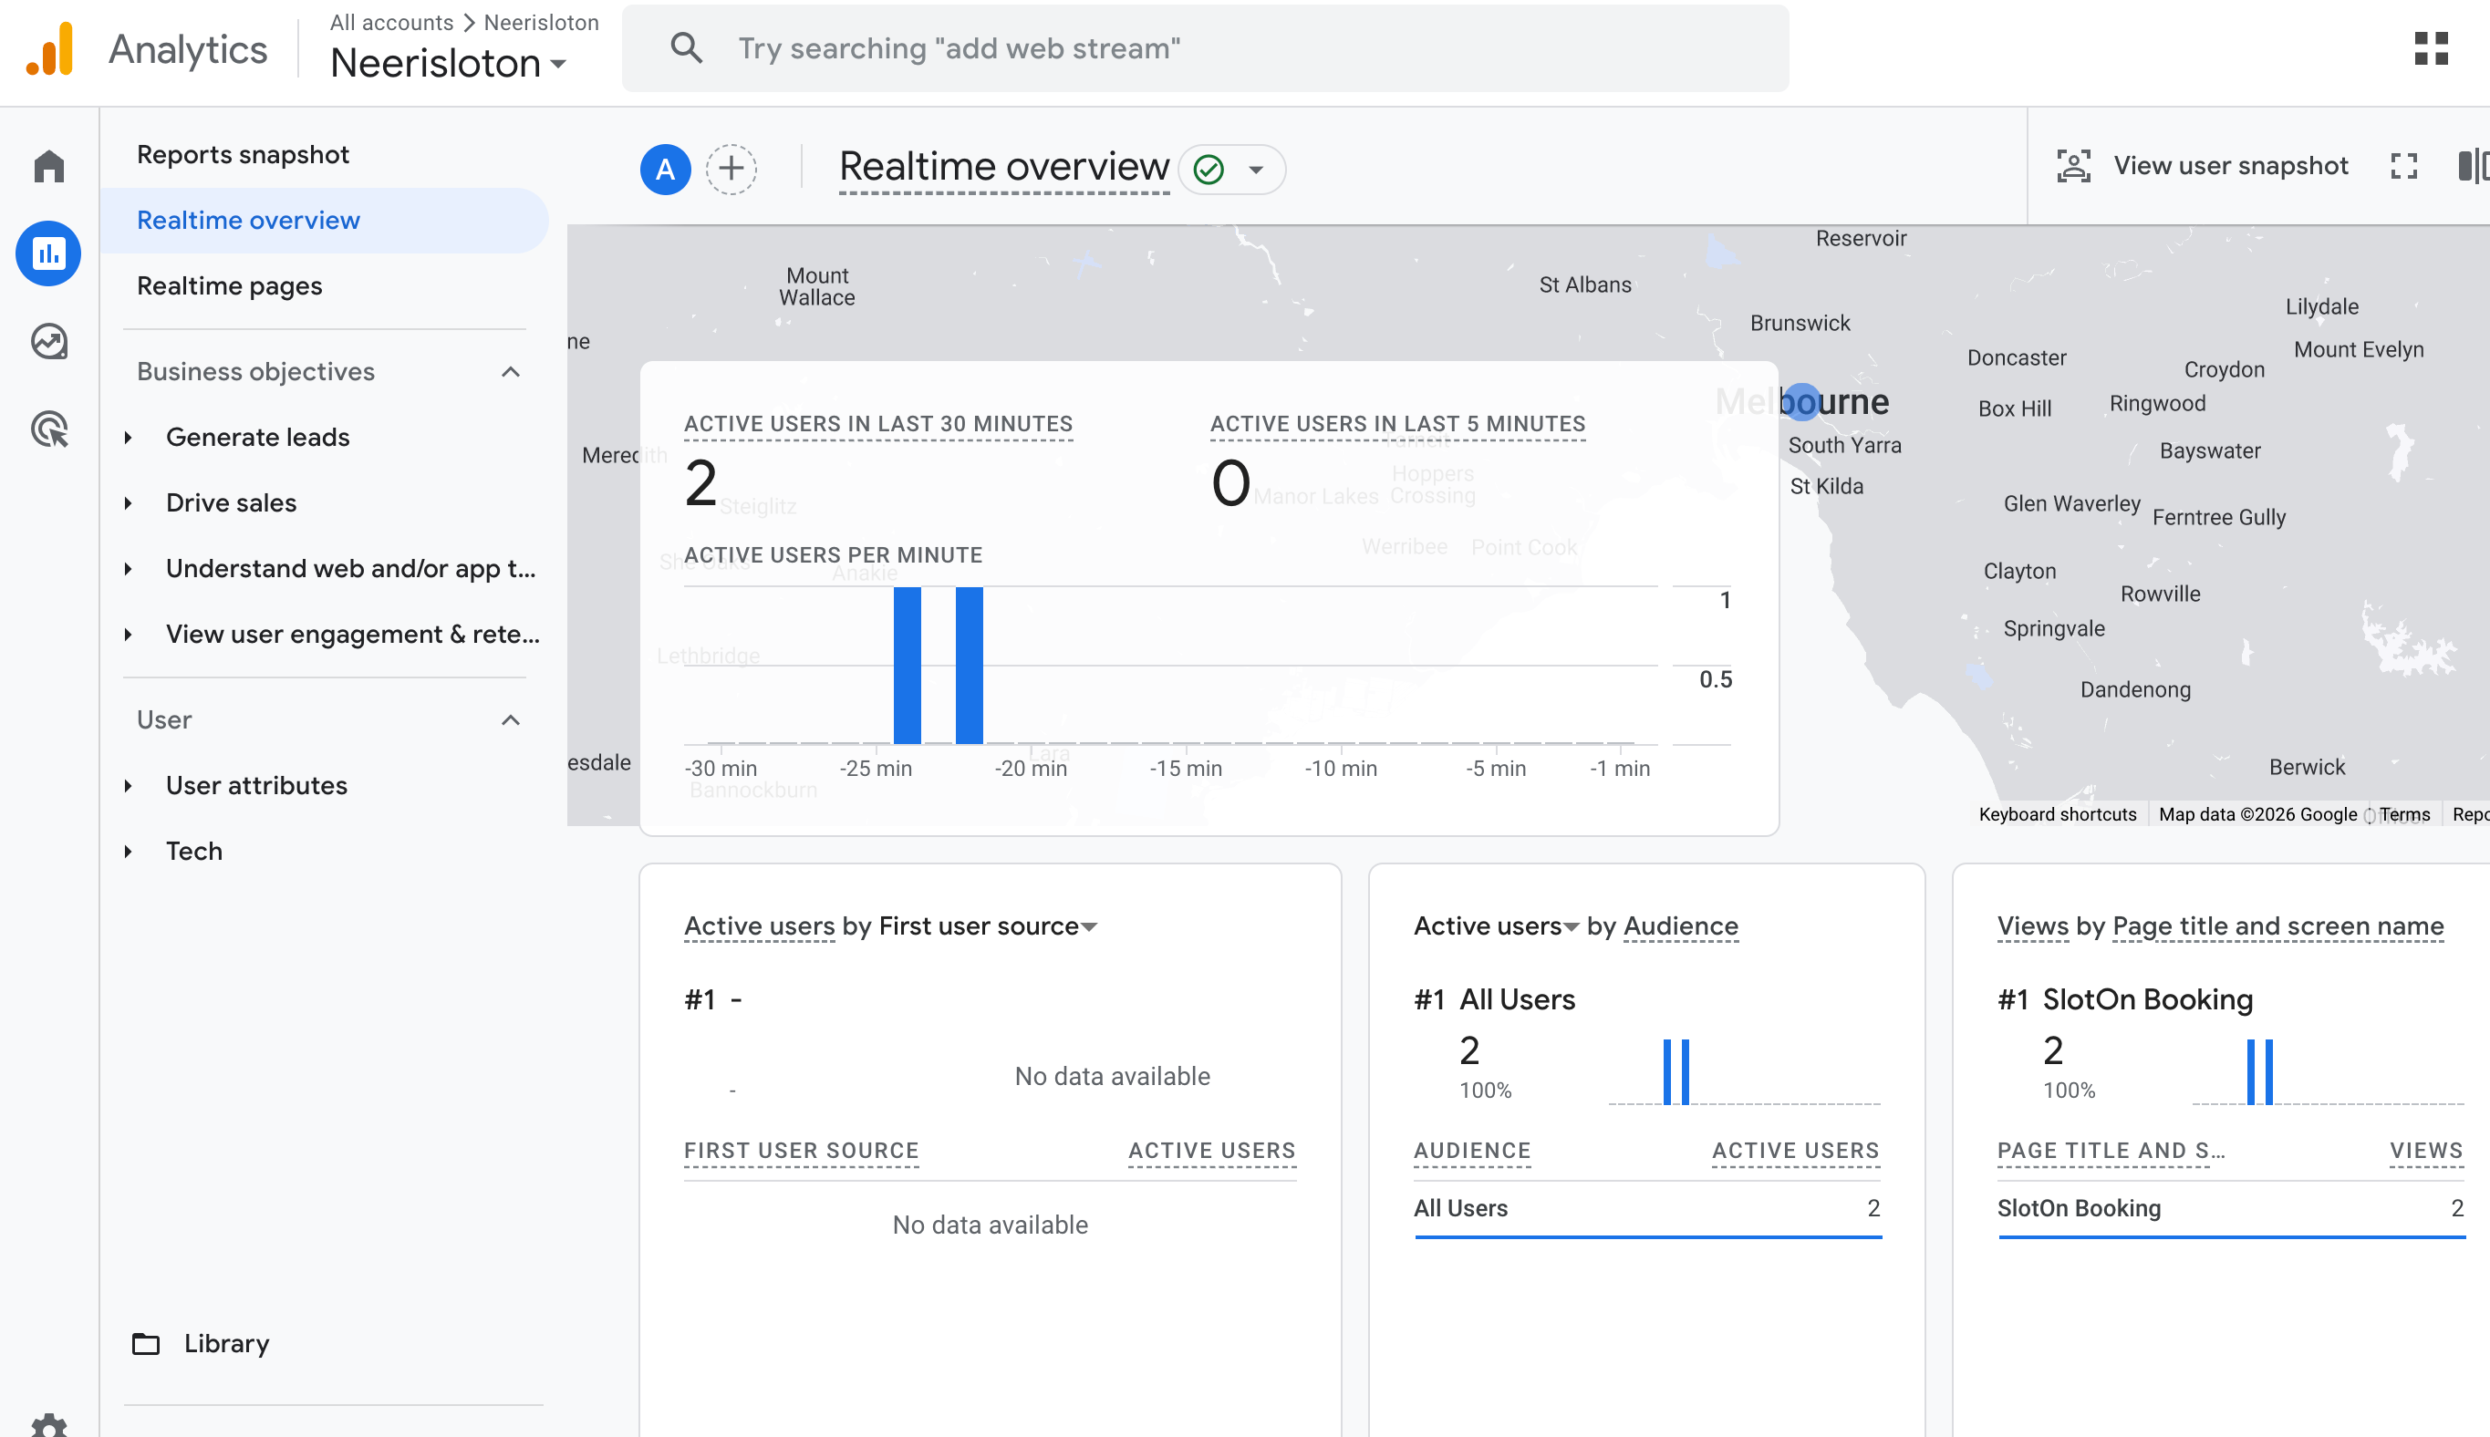Click the fullscreen expand icon

(x=2404, y=166)
